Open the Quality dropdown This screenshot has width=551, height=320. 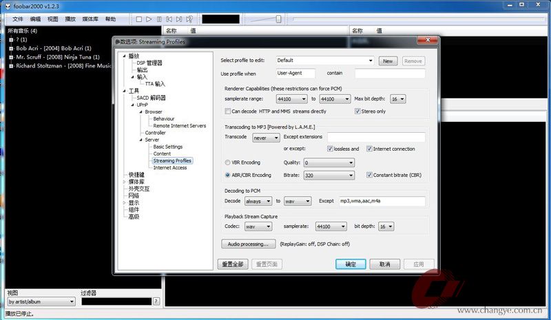pos(329,162)
